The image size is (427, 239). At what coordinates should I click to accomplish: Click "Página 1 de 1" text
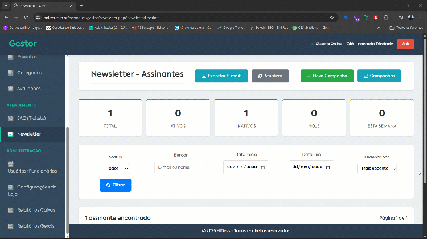[x=393, y=218]
